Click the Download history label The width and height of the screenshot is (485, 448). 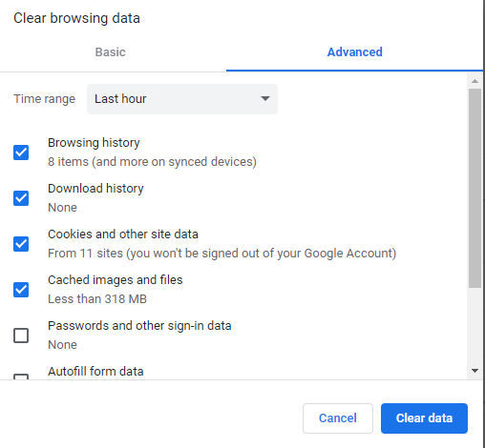[x=95, y=189]
